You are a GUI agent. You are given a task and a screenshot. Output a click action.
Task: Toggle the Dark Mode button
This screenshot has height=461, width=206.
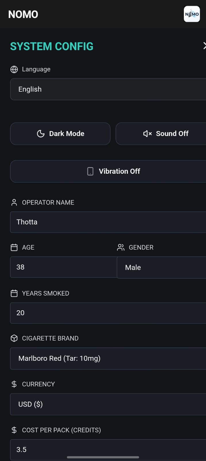[x=60, y=134]
